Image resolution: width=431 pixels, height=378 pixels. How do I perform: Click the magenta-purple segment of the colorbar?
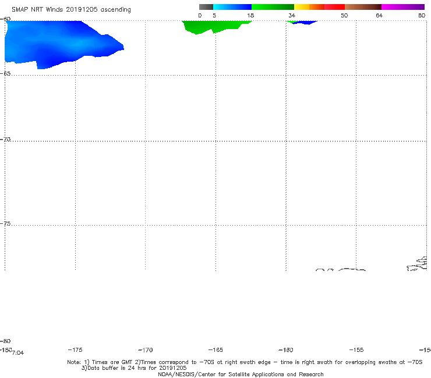[403, 7]
